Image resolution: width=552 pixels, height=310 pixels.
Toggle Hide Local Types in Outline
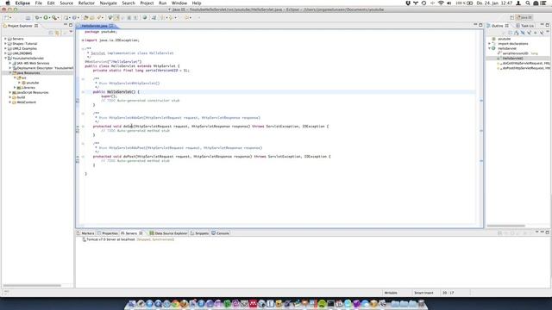[542, 33]
